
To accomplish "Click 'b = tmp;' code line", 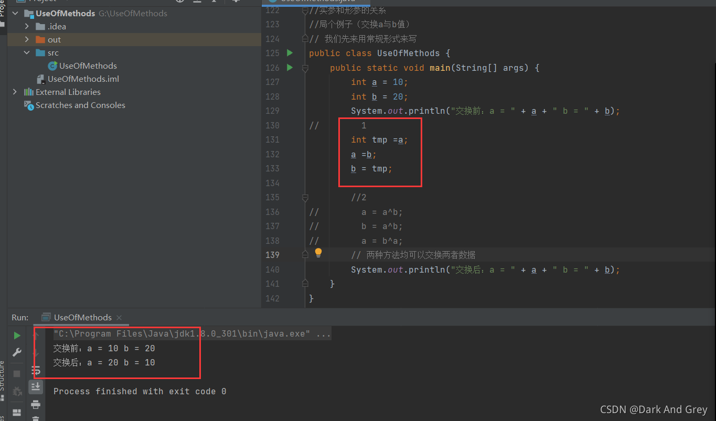I will pos(371,168).
